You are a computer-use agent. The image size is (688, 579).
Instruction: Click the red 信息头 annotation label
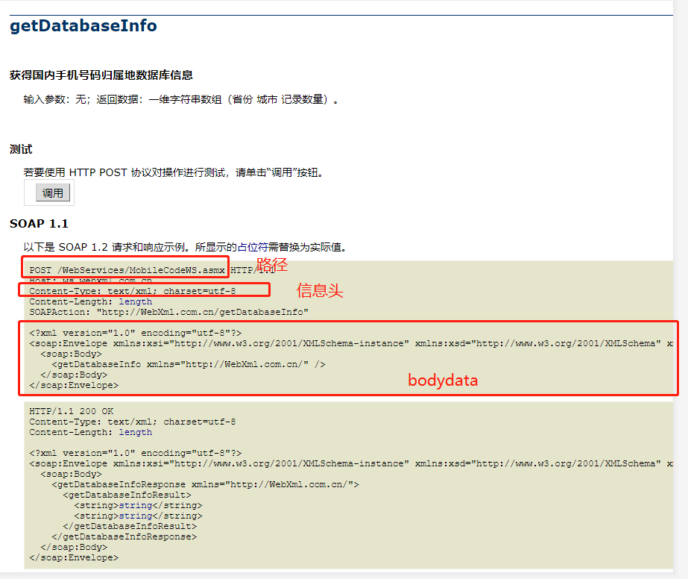(x=320, y=291)
